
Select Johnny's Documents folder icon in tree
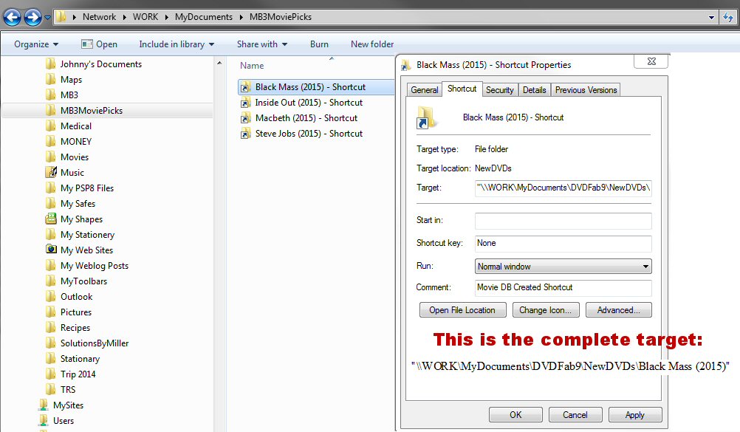coord(50,64)
